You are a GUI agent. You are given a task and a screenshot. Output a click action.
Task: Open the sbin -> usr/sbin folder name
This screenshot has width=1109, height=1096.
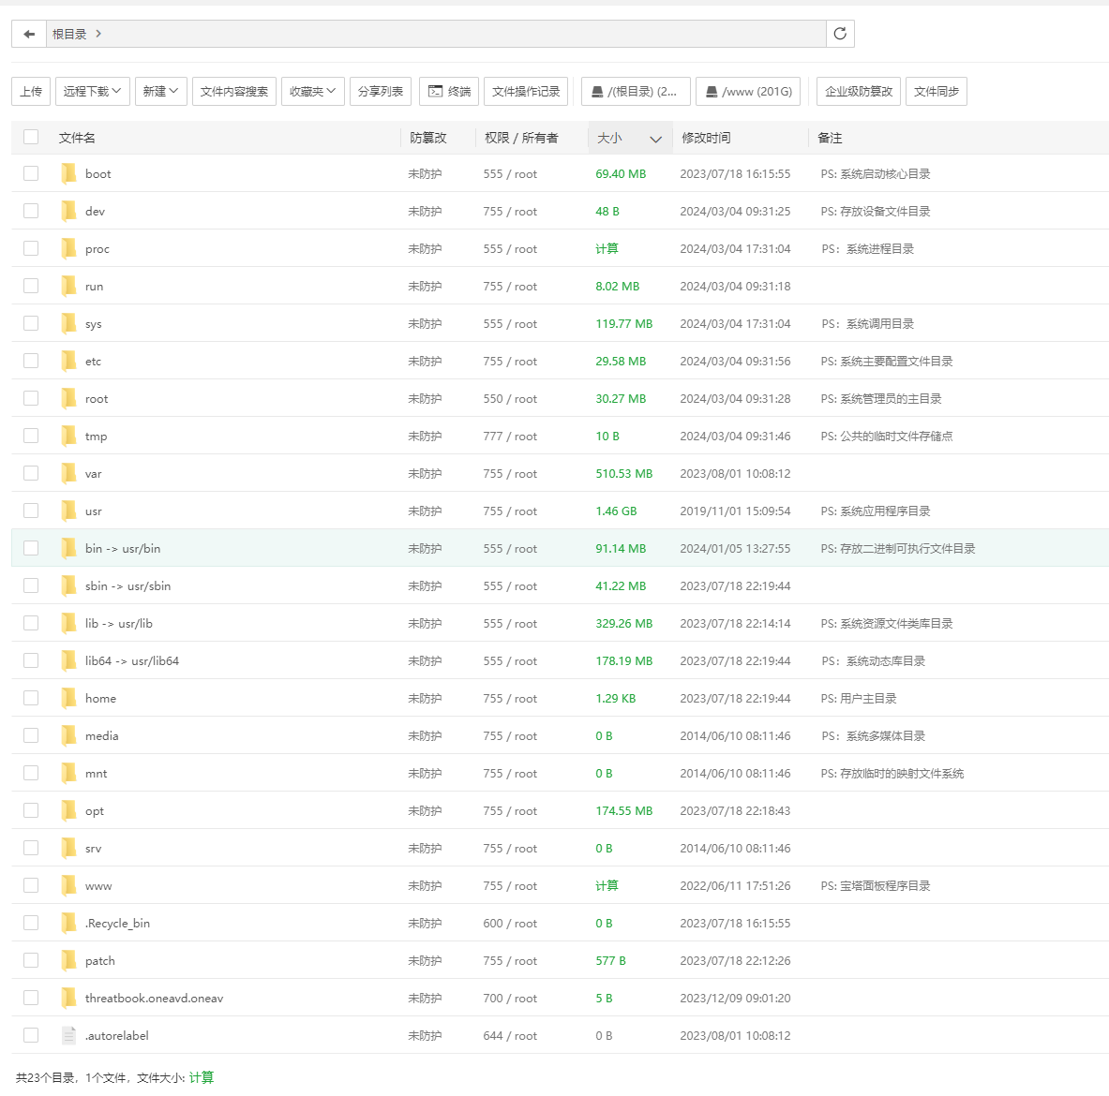pos(128,585)
